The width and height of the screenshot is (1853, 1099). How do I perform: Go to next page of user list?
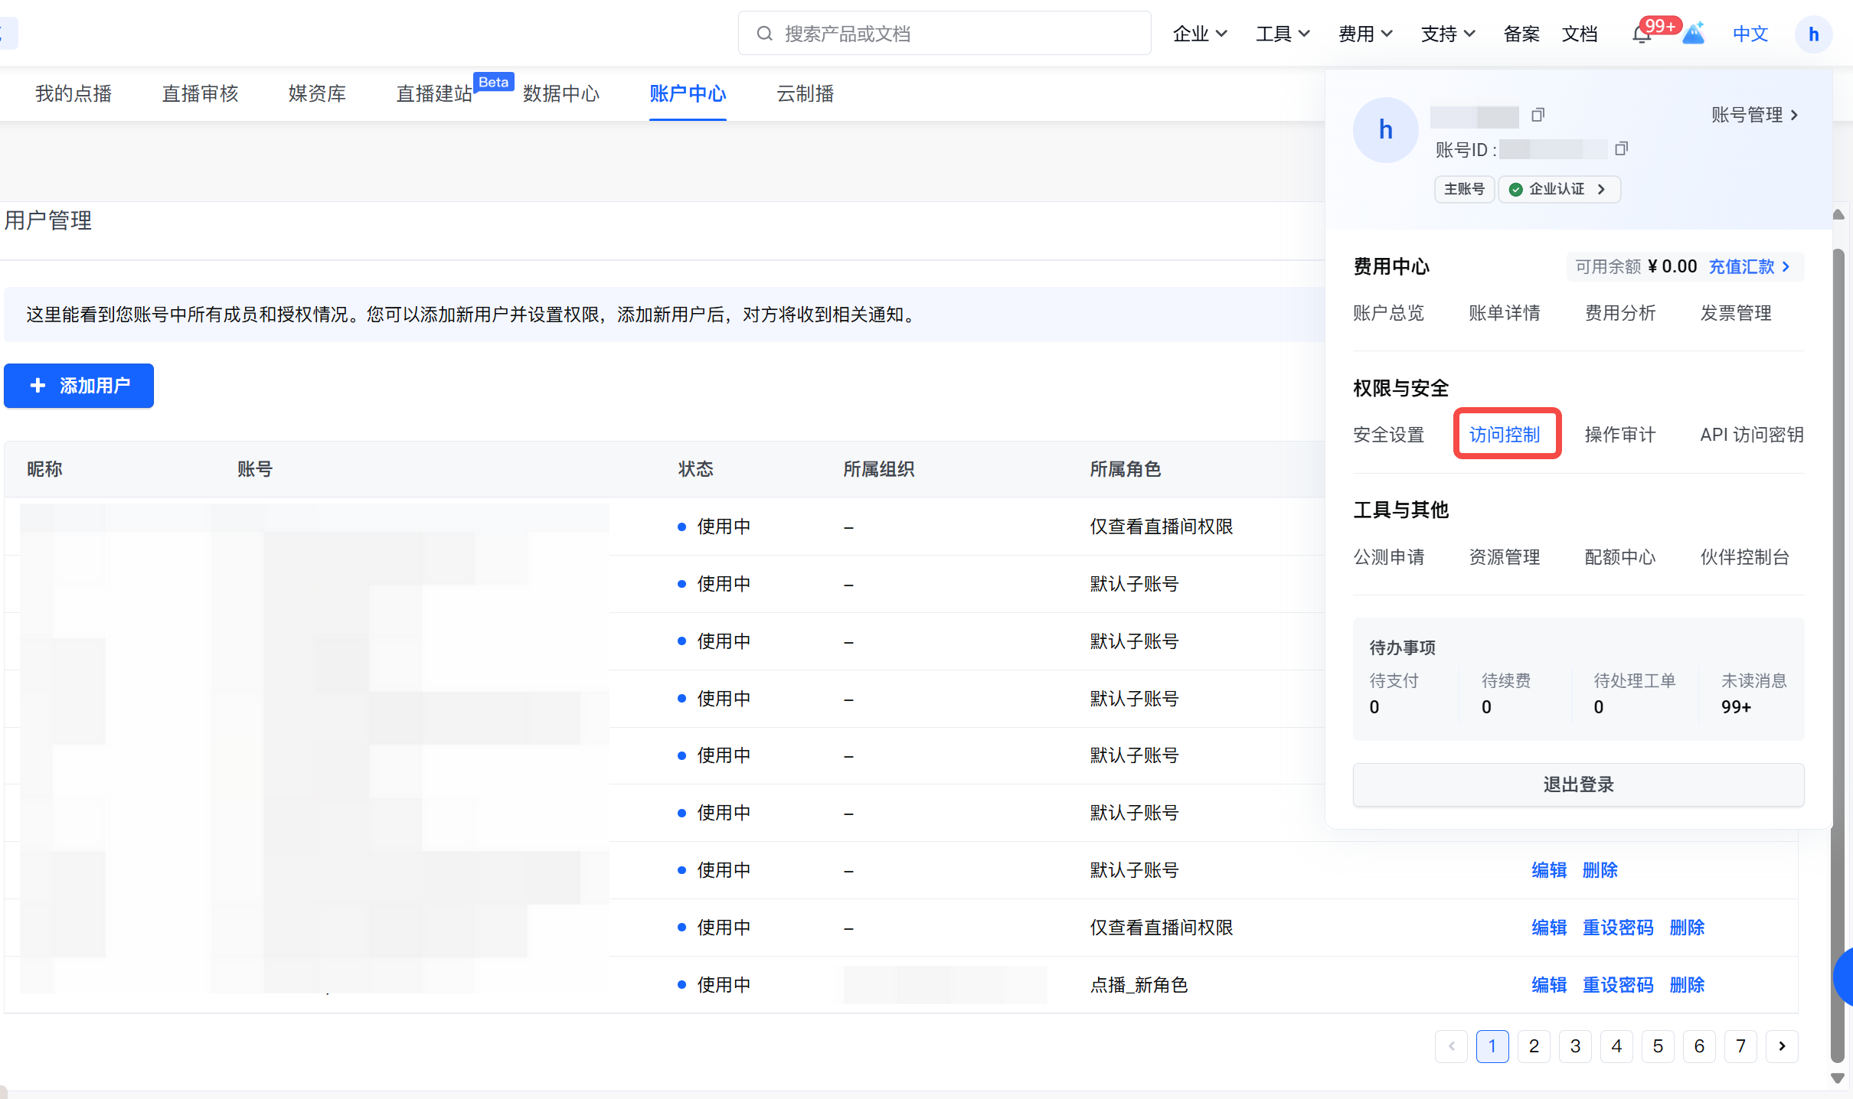coord(1782,1046)
